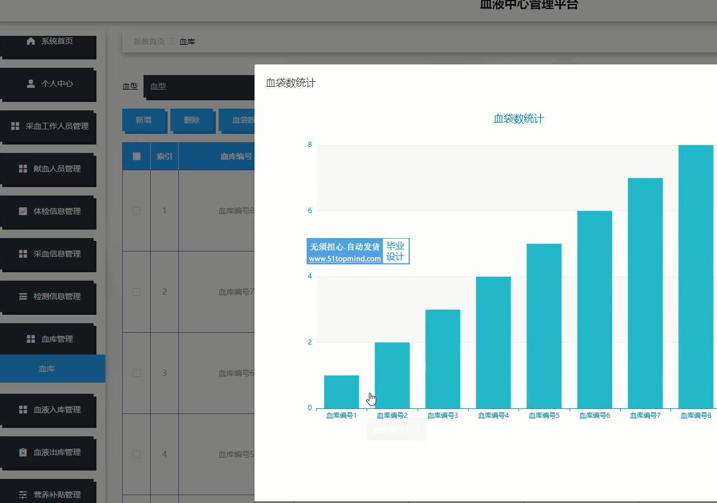
Task: Click the grid icon beside 血库管理
Action: pyautogui.click(x=31, y=339)
